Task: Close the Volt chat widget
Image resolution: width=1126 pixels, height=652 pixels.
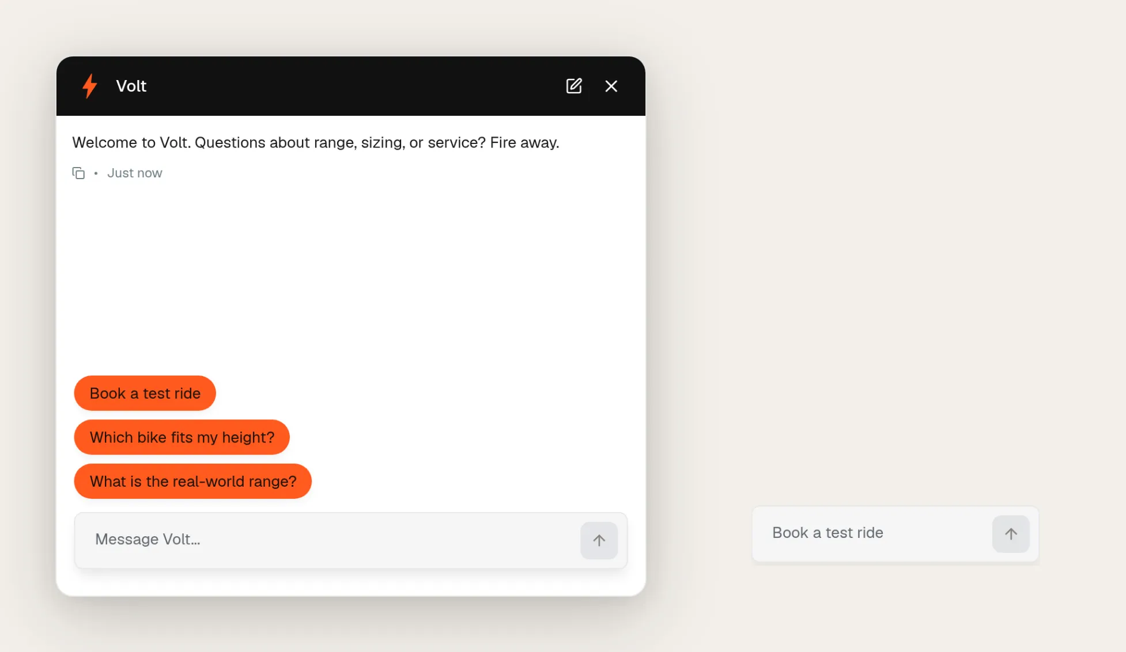Action: point(611,86)
